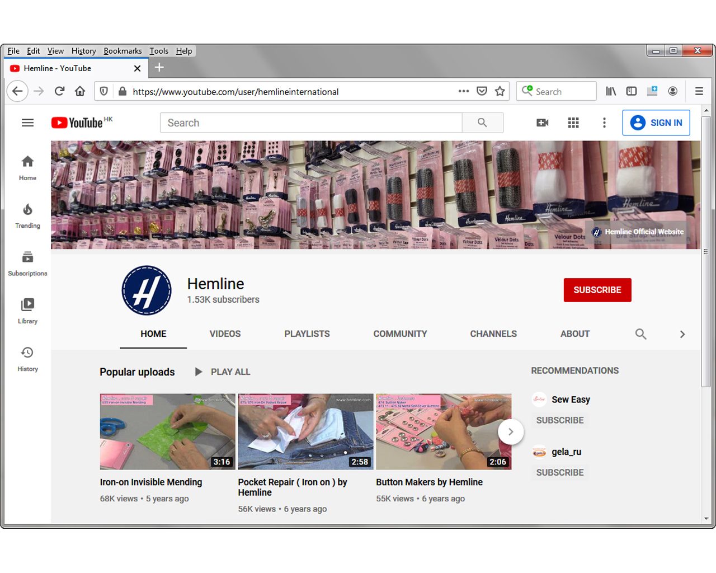Open Library in the sidebar
The width and height of the screenshot is (716, 573).
(x=27, y=312)
